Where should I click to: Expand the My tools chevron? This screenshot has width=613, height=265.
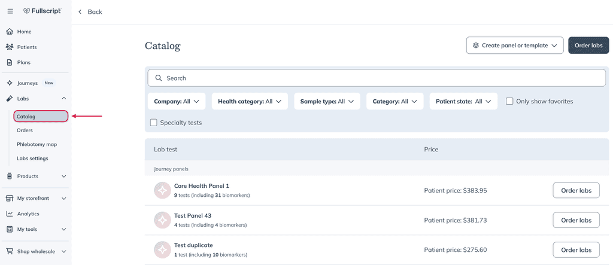pyautogui.click(x=64, y=230)
